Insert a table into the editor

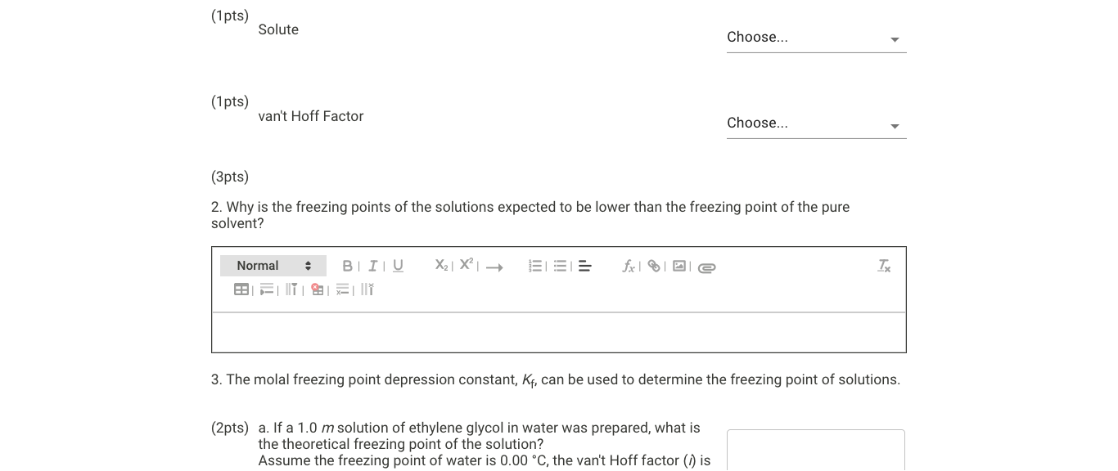click(x=241, y=289)
